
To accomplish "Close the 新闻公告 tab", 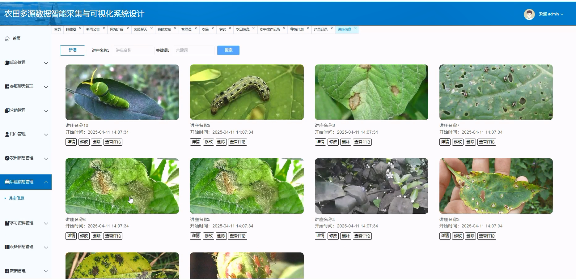I will tap(104, 28).
